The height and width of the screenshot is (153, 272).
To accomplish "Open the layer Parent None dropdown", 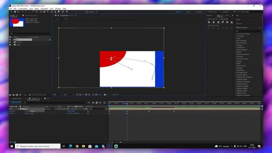I will coord(97,109).
